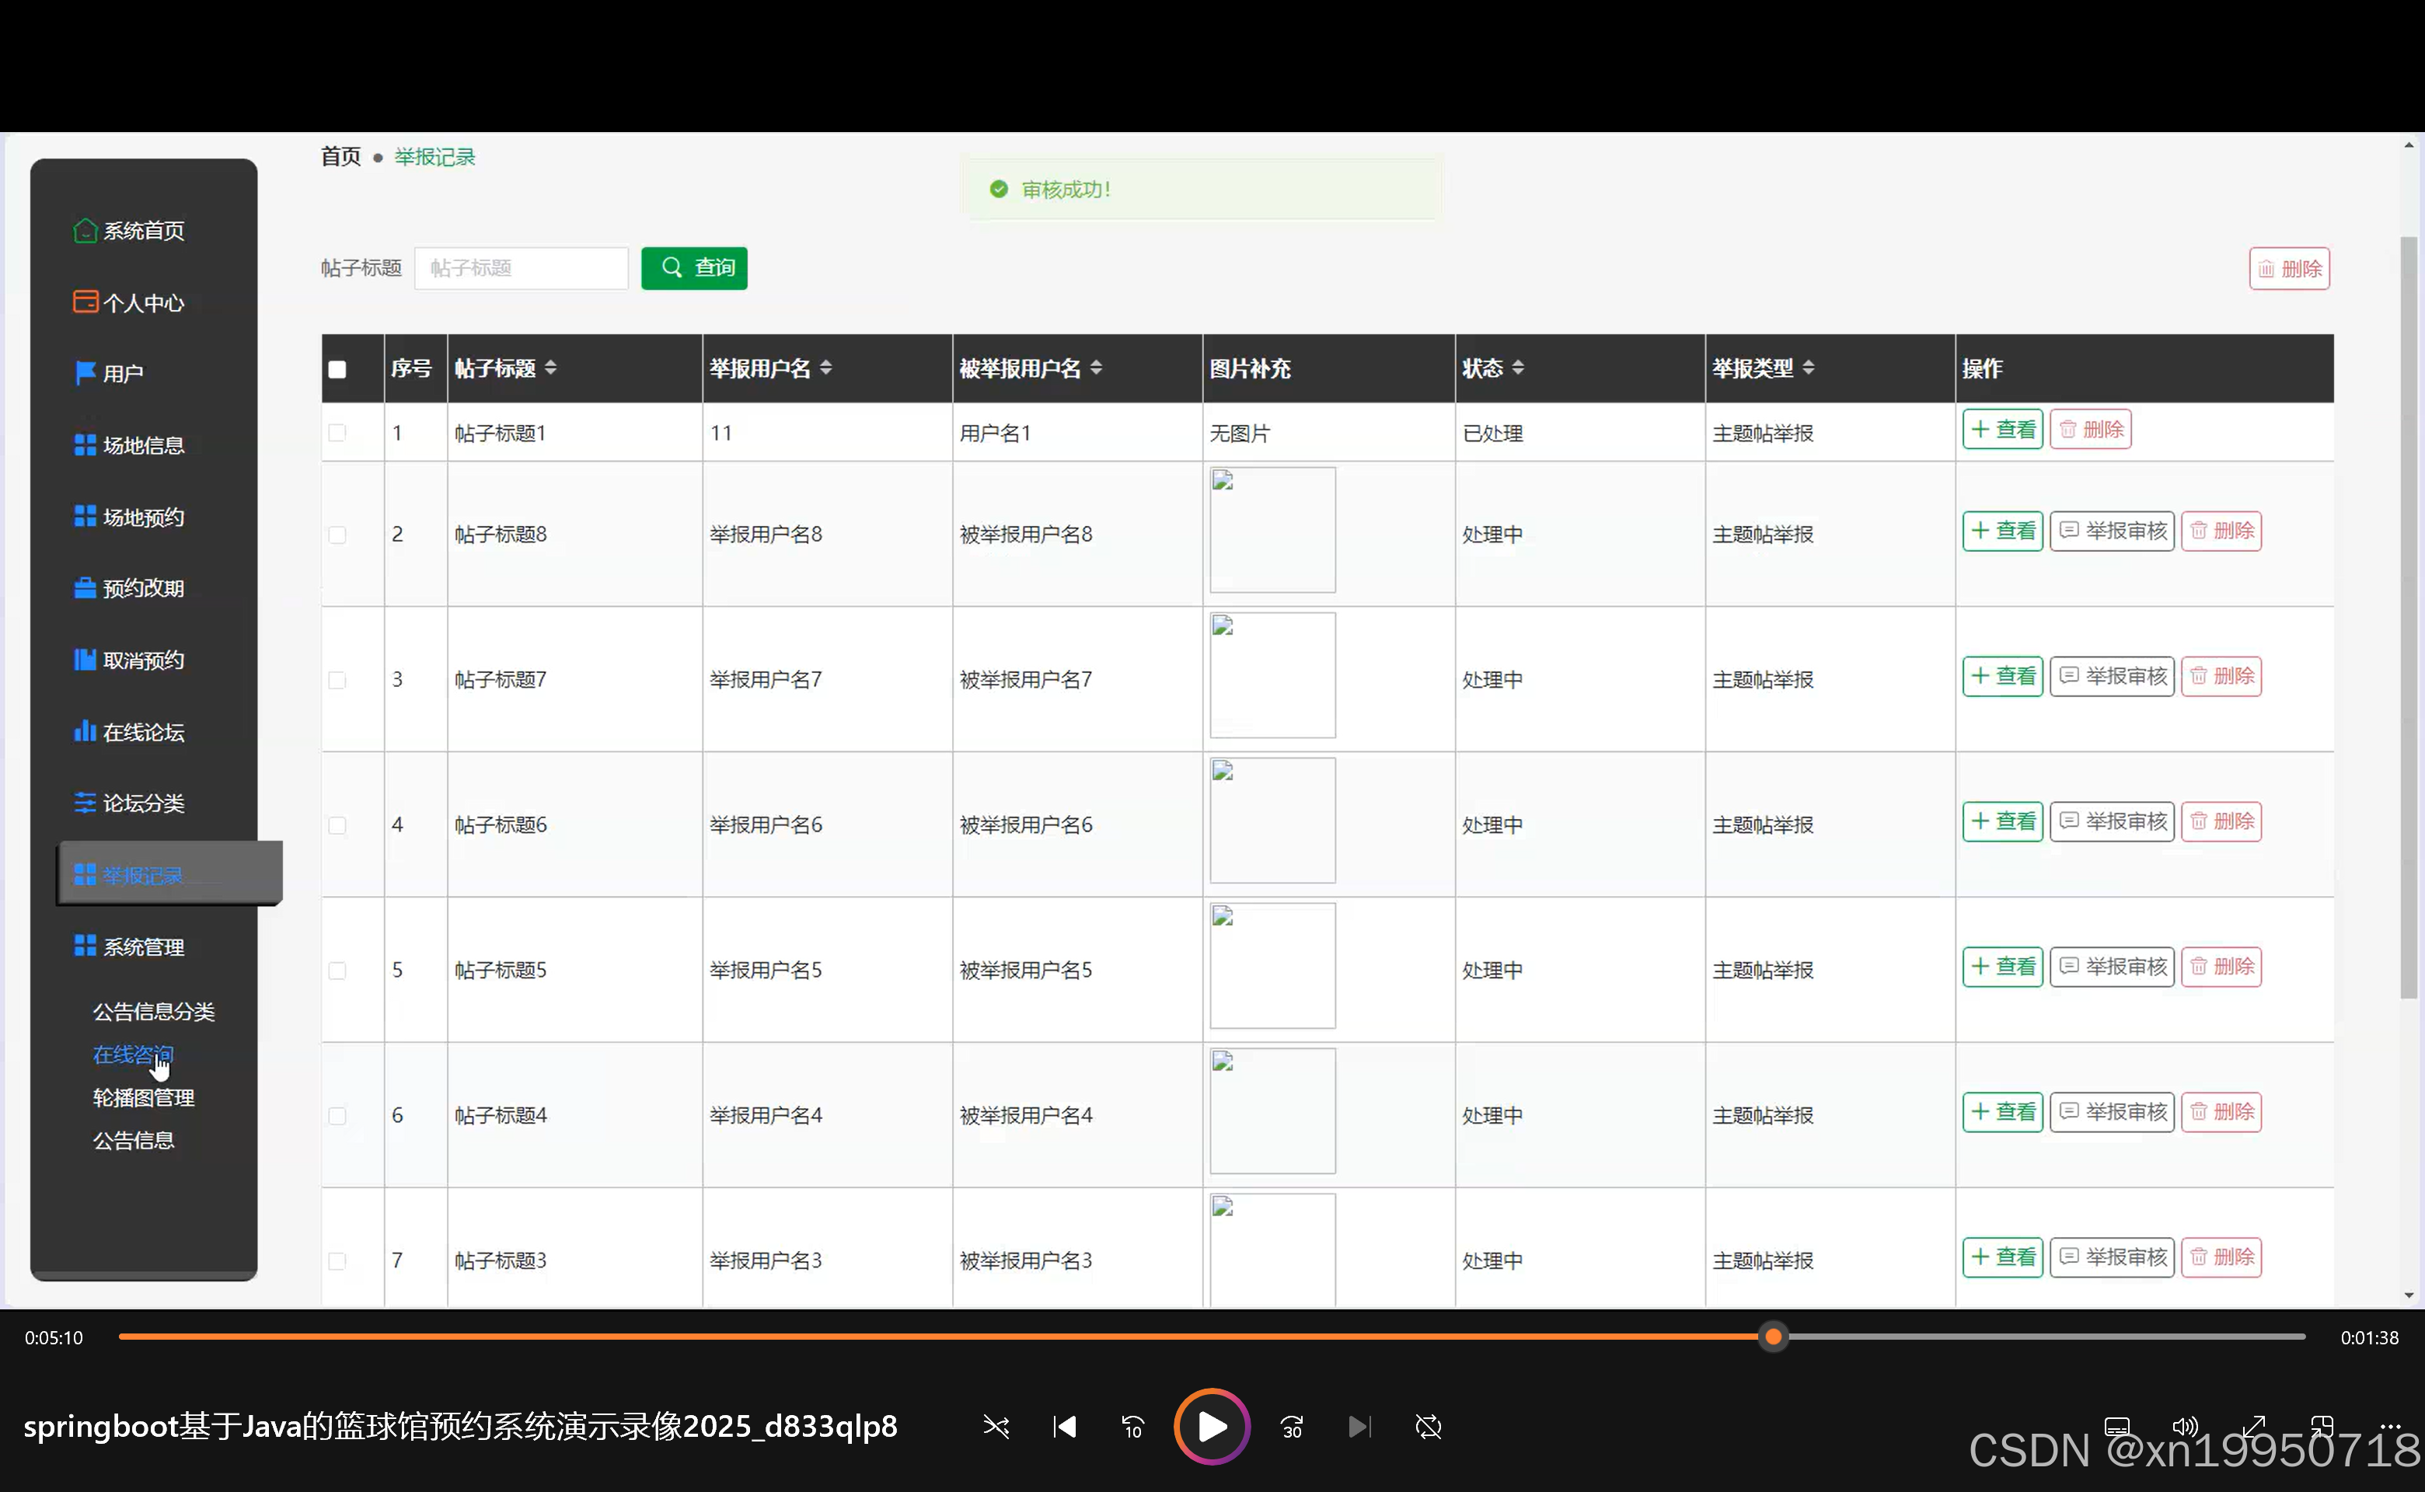
Task: Click 查看 for row 帖子标题8
Action: point(2003,531)
